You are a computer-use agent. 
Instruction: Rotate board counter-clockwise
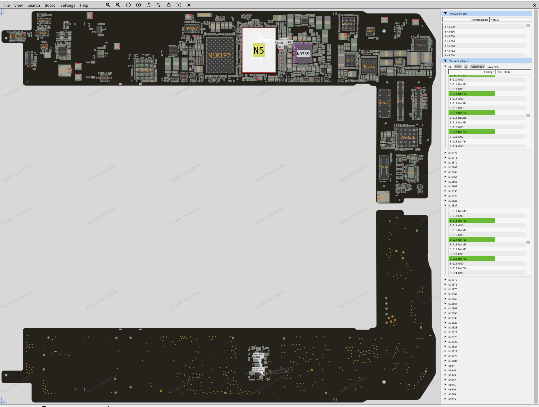pos(149,5)
